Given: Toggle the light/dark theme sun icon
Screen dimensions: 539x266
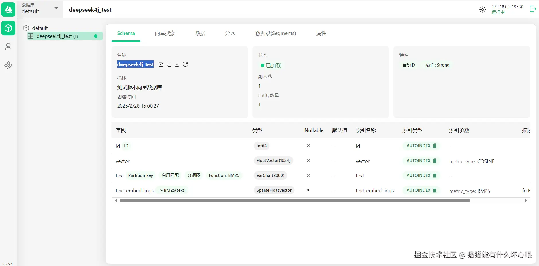Looking at the screenshot, I should tap(483, 9).
